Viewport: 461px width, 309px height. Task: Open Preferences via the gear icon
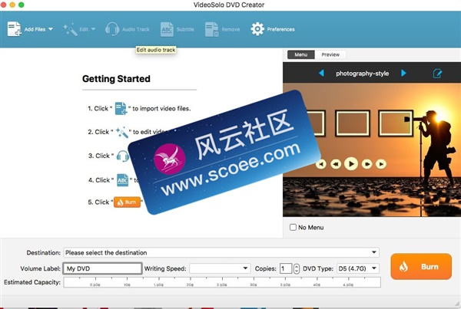click(257, 29)
